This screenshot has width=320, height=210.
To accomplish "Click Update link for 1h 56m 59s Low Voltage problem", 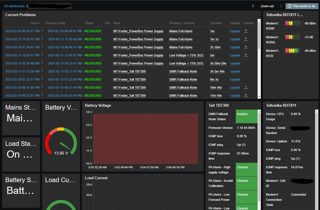I will point(235,63).
